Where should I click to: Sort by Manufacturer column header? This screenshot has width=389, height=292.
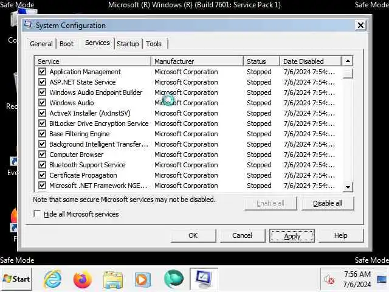[x=197, y=61]
